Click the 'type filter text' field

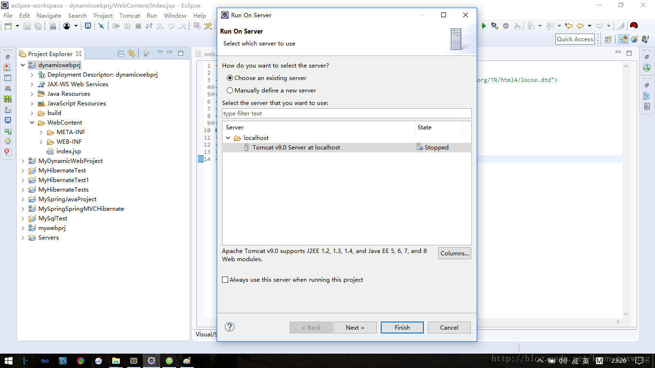[x=347, y=114]
